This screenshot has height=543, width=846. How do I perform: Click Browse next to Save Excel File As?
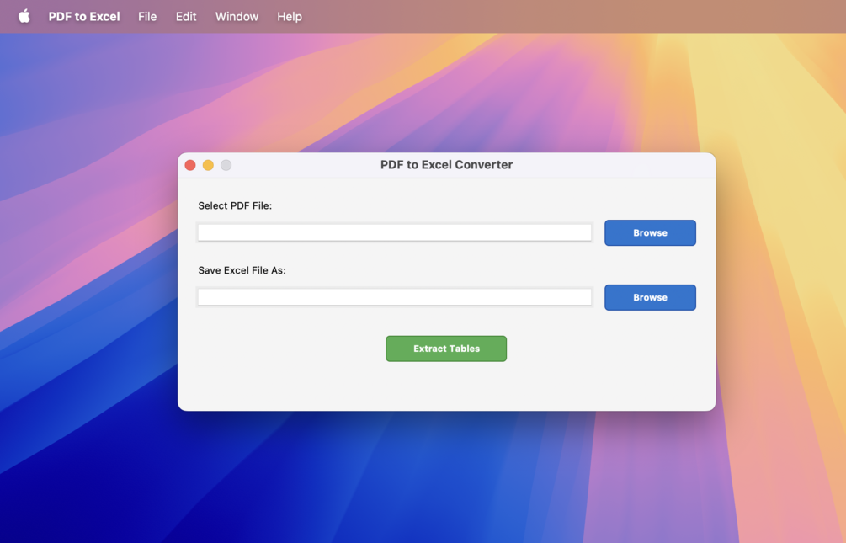(x=650, y=297)
